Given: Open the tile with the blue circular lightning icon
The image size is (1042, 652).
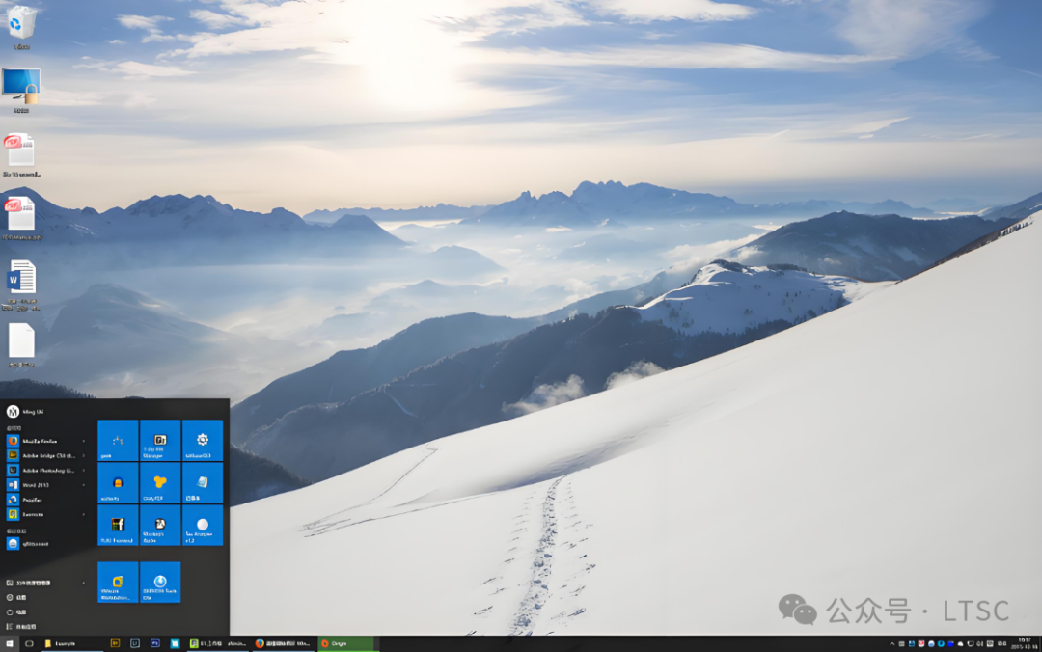Looking at the screenshot, I should [x=160, y=583].
